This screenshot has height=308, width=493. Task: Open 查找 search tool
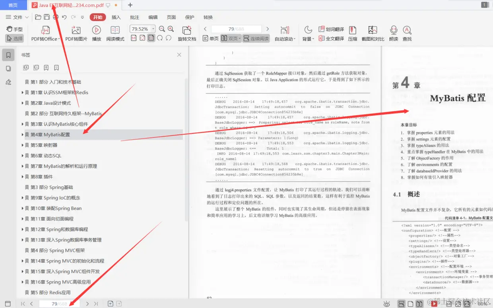pos(407,33)
